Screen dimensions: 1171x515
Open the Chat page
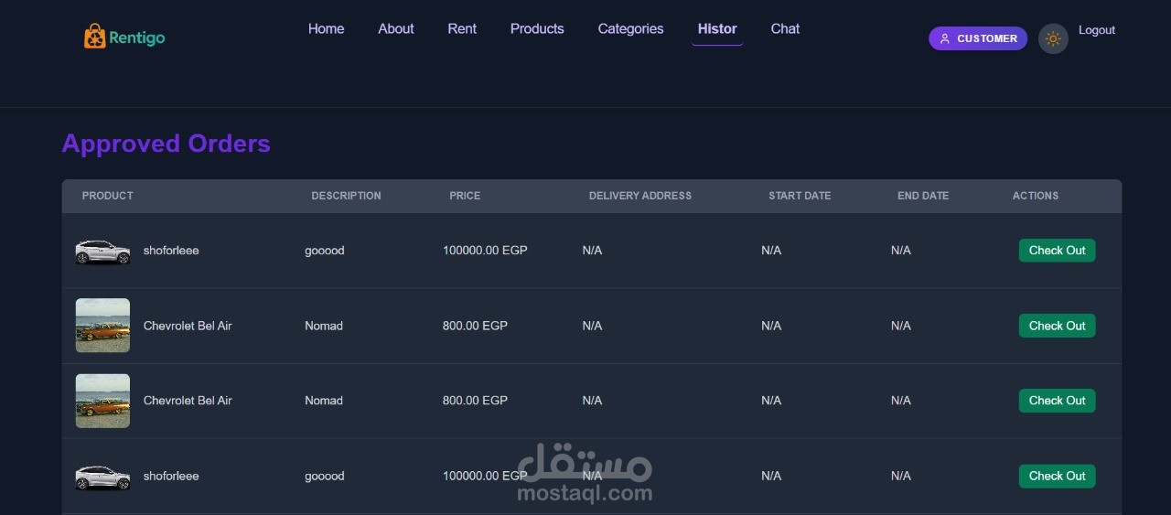(785, 29)
